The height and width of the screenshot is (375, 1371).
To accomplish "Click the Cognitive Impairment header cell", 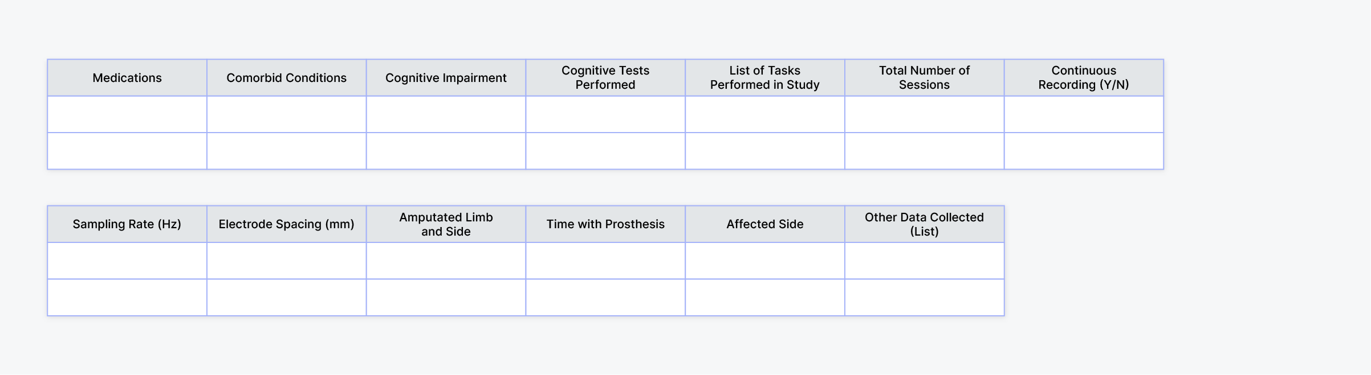I will click(x=446, y=78).
